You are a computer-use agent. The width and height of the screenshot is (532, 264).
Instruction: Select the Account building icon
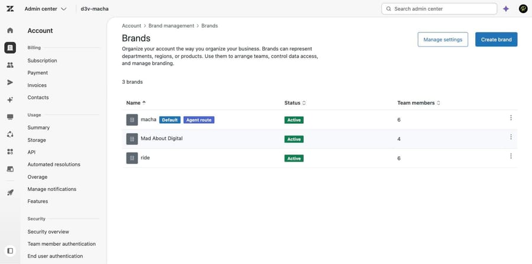[10, 48]
